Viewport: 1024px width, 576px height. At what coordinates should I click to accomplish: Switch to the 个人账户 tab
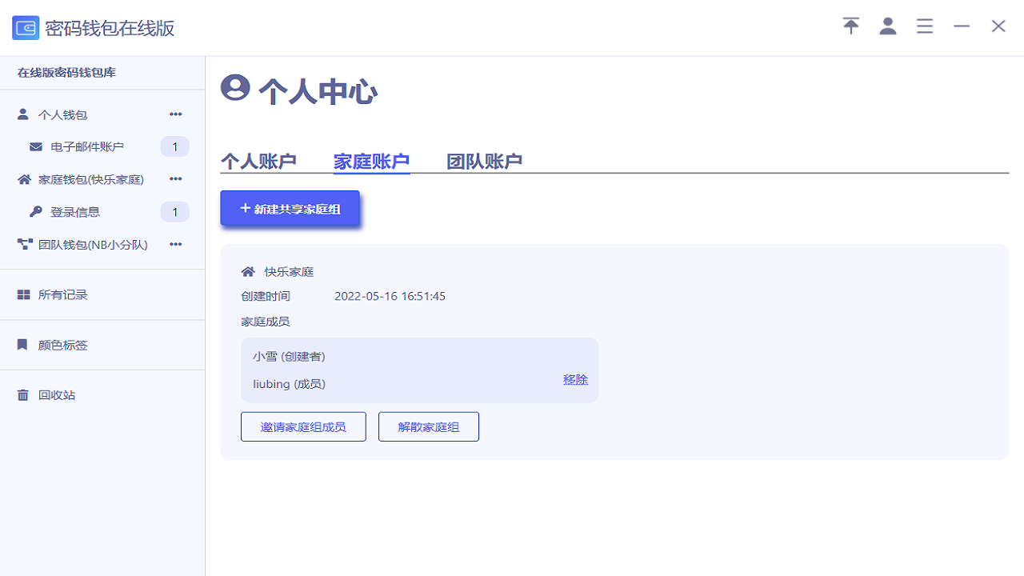coord(258,161)
